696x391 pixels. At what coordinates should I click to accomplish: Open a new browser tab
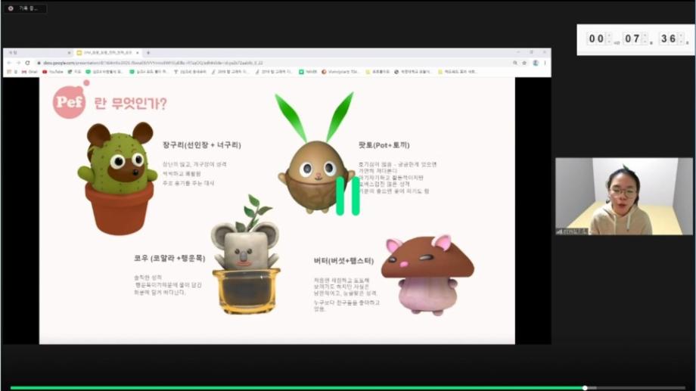click(148, 53)
